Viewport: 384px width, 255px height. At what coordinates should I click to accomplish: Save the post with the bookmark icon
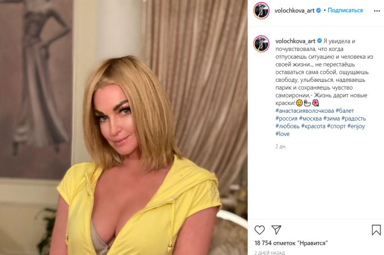pyautogui.click(x=376, y=230)
